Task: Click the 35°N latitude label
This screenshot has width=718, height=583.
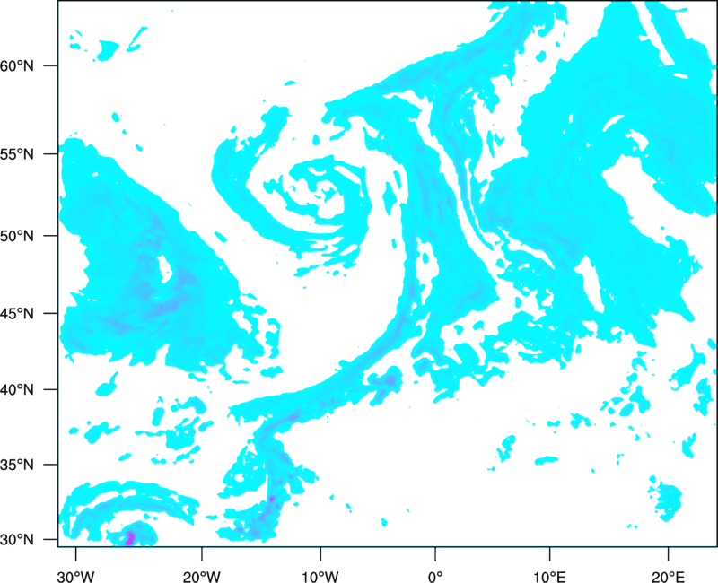Action: [17, 465]
